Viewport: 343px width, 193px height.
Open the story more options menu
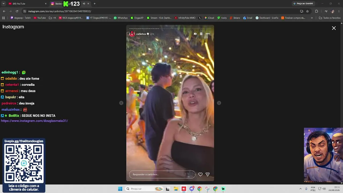tap(207, 34)
